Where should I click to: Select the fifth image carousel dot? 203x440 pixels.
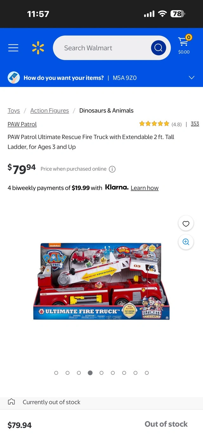tap(101, 373)
